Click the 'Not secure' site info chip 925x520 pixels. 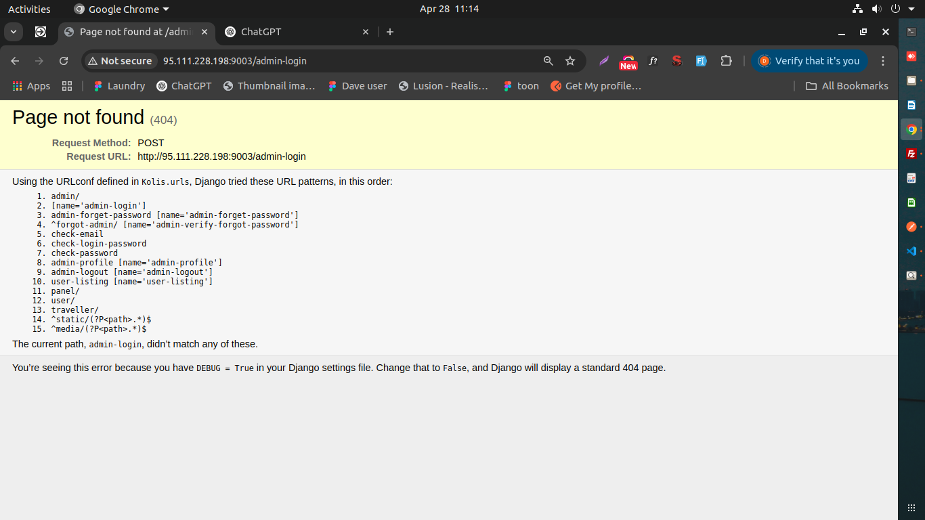tap(120, 61)
